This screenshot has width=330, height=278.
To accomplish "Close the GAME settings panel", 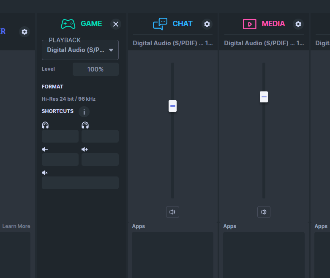I will [115, 24].
